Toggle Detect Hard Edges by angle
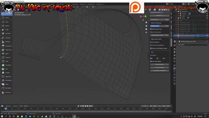Screen dimensions: 209x118 pos(151,48)
